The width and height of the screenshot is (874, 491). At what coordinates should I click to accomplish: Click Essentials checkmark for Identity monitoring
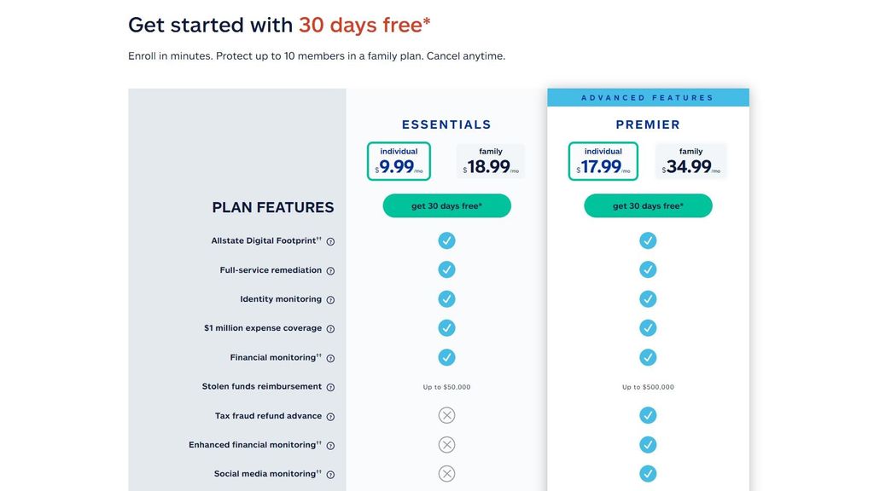pos(446,298)
